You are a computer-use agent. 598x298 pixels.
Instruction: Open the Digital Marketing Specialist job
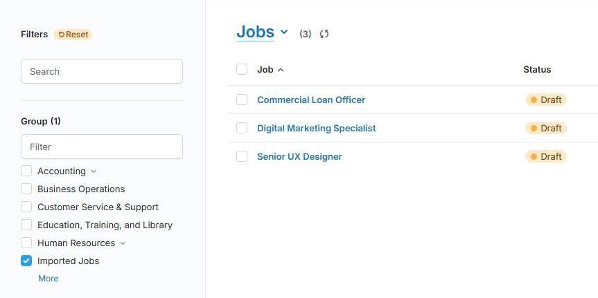coord(316,128)
